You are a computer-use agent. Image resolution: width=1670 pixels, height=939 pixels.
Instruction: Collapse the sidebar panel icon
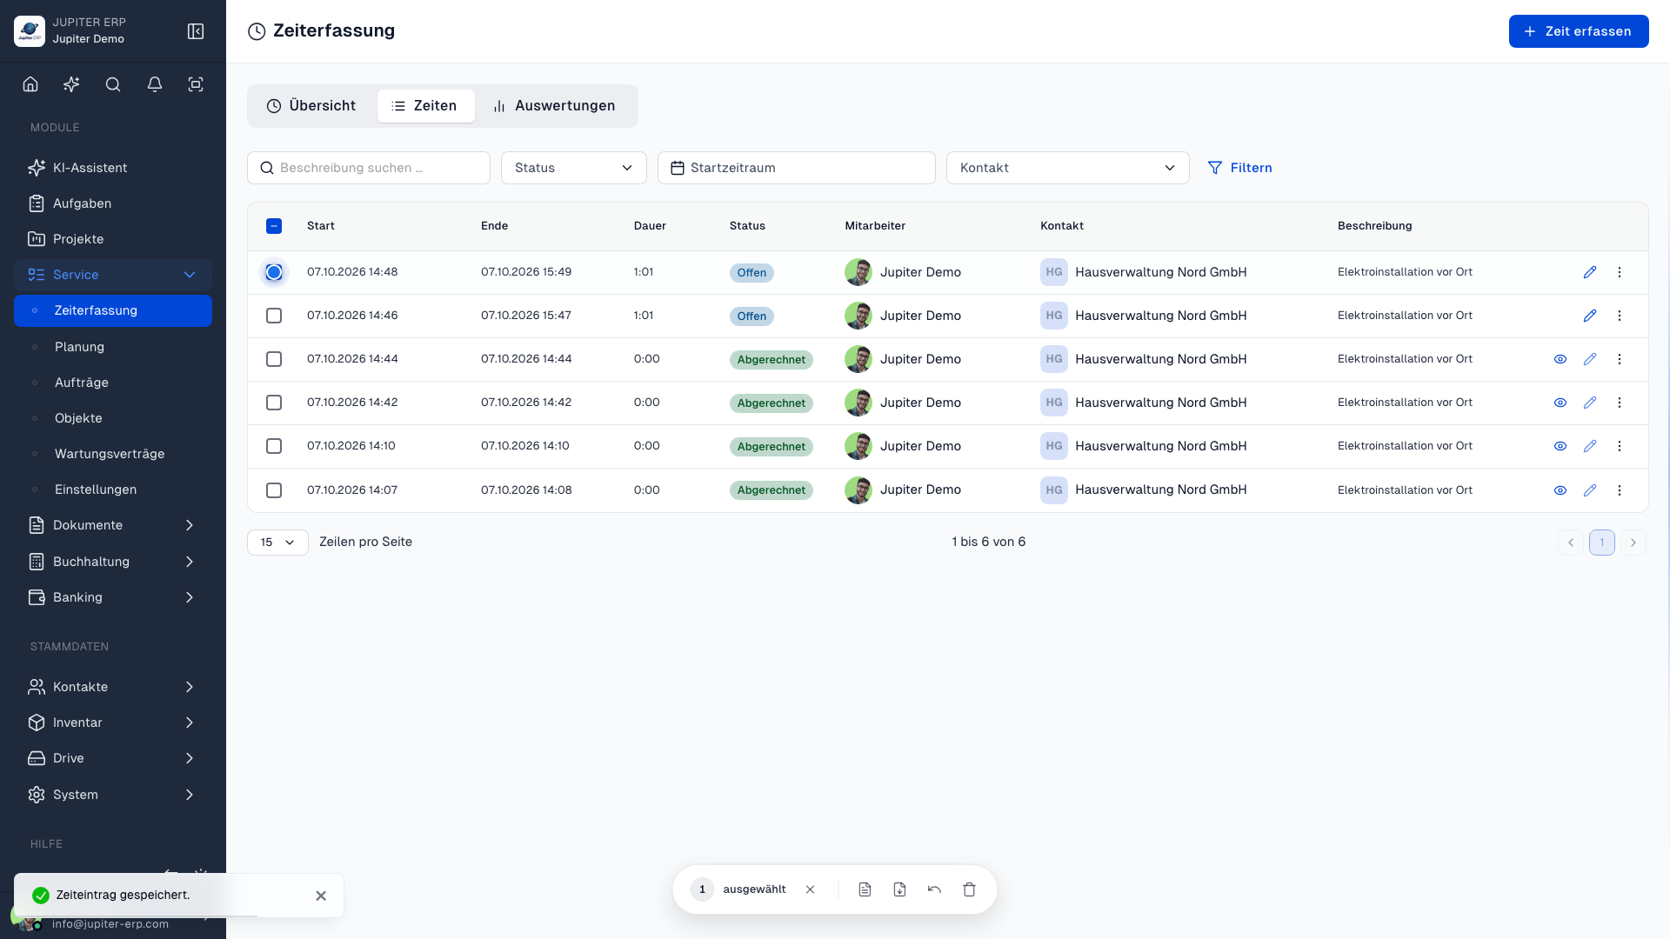click(196, 31)
